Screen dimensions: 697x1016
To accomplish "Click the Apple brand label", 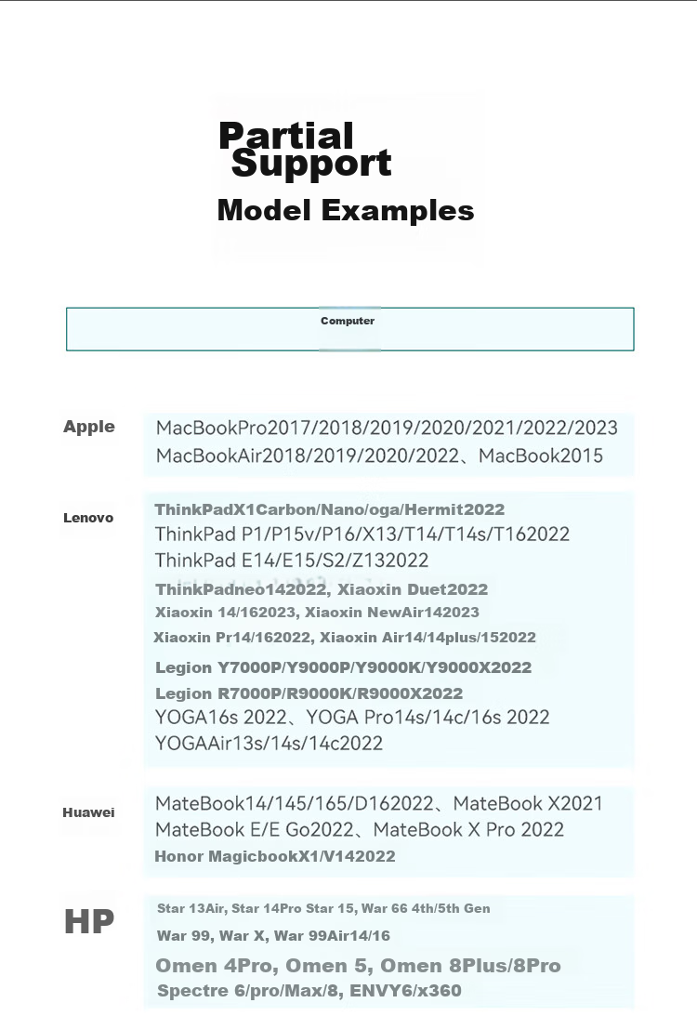I will tap(88, 427).
